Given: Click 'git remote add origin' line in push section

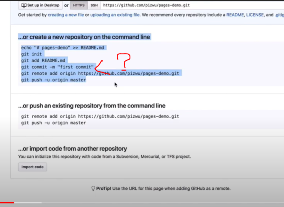Looking at the screenshot, I should point(100,116).
